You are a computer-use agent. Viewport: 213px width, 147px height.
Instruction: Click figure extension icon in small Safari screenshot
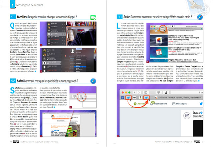coord(172,26)
